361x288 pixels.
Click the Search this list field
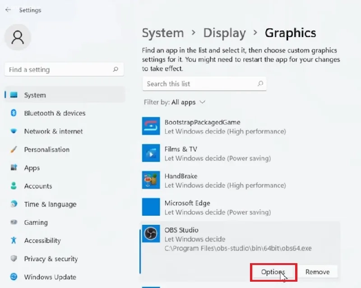pyautogui.click(x=199, y=84)
